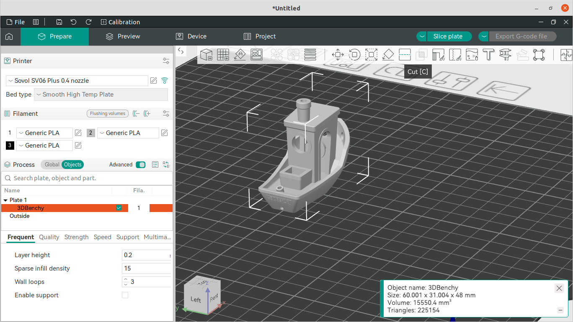Add a filament with the plus icon
This screenshot has width=573, height=322.
(x=147, y=114)
